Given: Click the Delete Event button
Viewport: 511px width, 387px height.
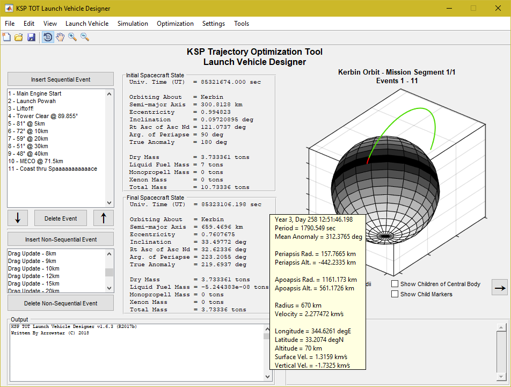Looking at the screenshot, I should [61, 218].
